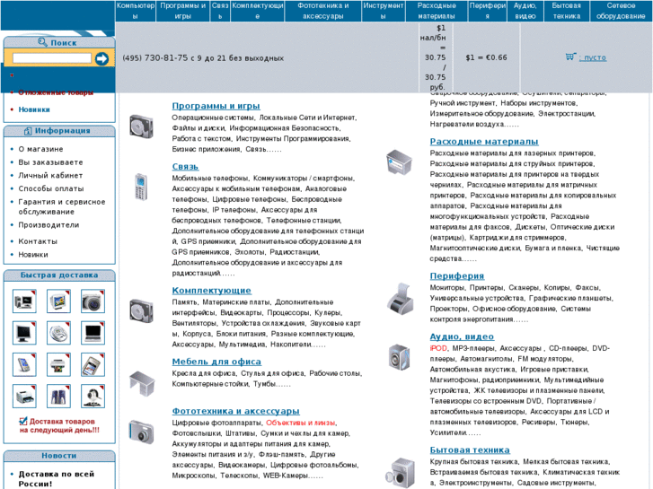Image resolution: width=653 pixels, height=489 pixels.
Task: Open LCD monitor quick delivery thumbnail
Action: click(24, 333)
